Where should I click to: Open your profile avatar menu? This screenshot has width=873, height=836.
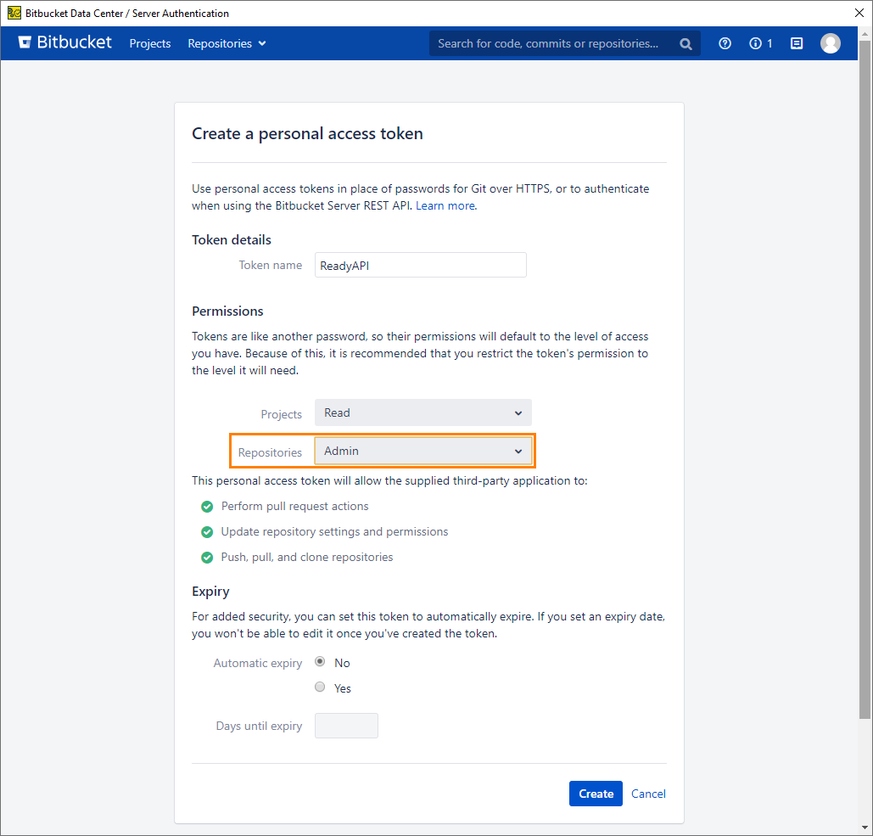tap(831, 43)
